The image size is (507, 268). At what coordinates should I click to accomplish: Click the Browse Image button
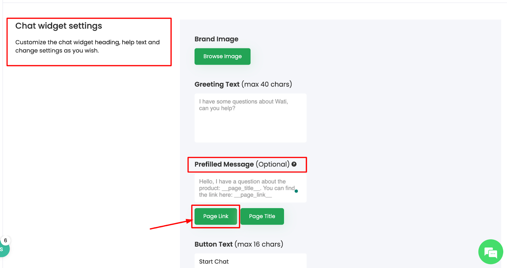222,56
